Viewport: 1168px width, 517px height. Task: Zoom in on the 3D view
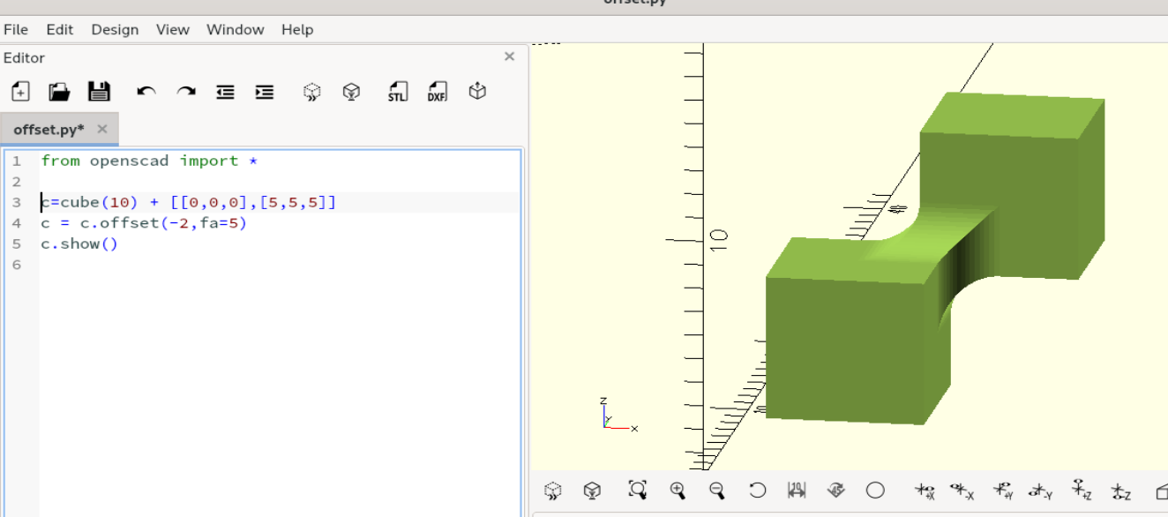(678, 490)
